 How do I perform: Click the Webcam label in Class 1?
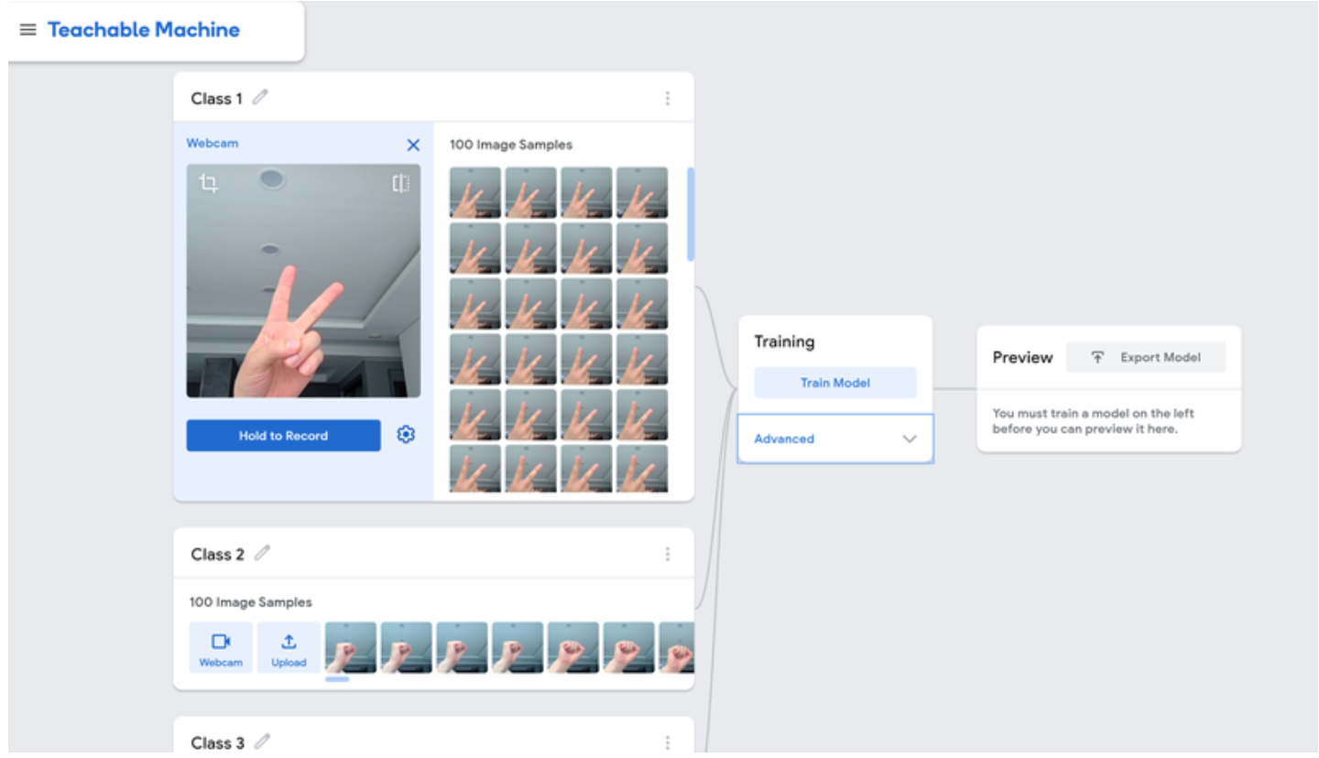[x=213, y=143]
